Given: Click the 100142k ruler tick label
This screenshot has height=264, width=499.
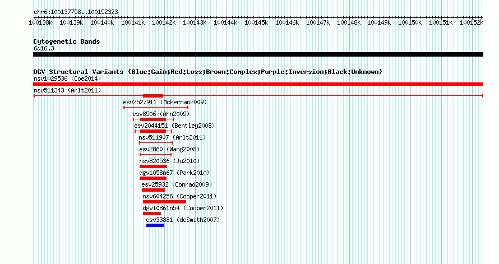Looking at the screenshot, I should pos(164,22).
